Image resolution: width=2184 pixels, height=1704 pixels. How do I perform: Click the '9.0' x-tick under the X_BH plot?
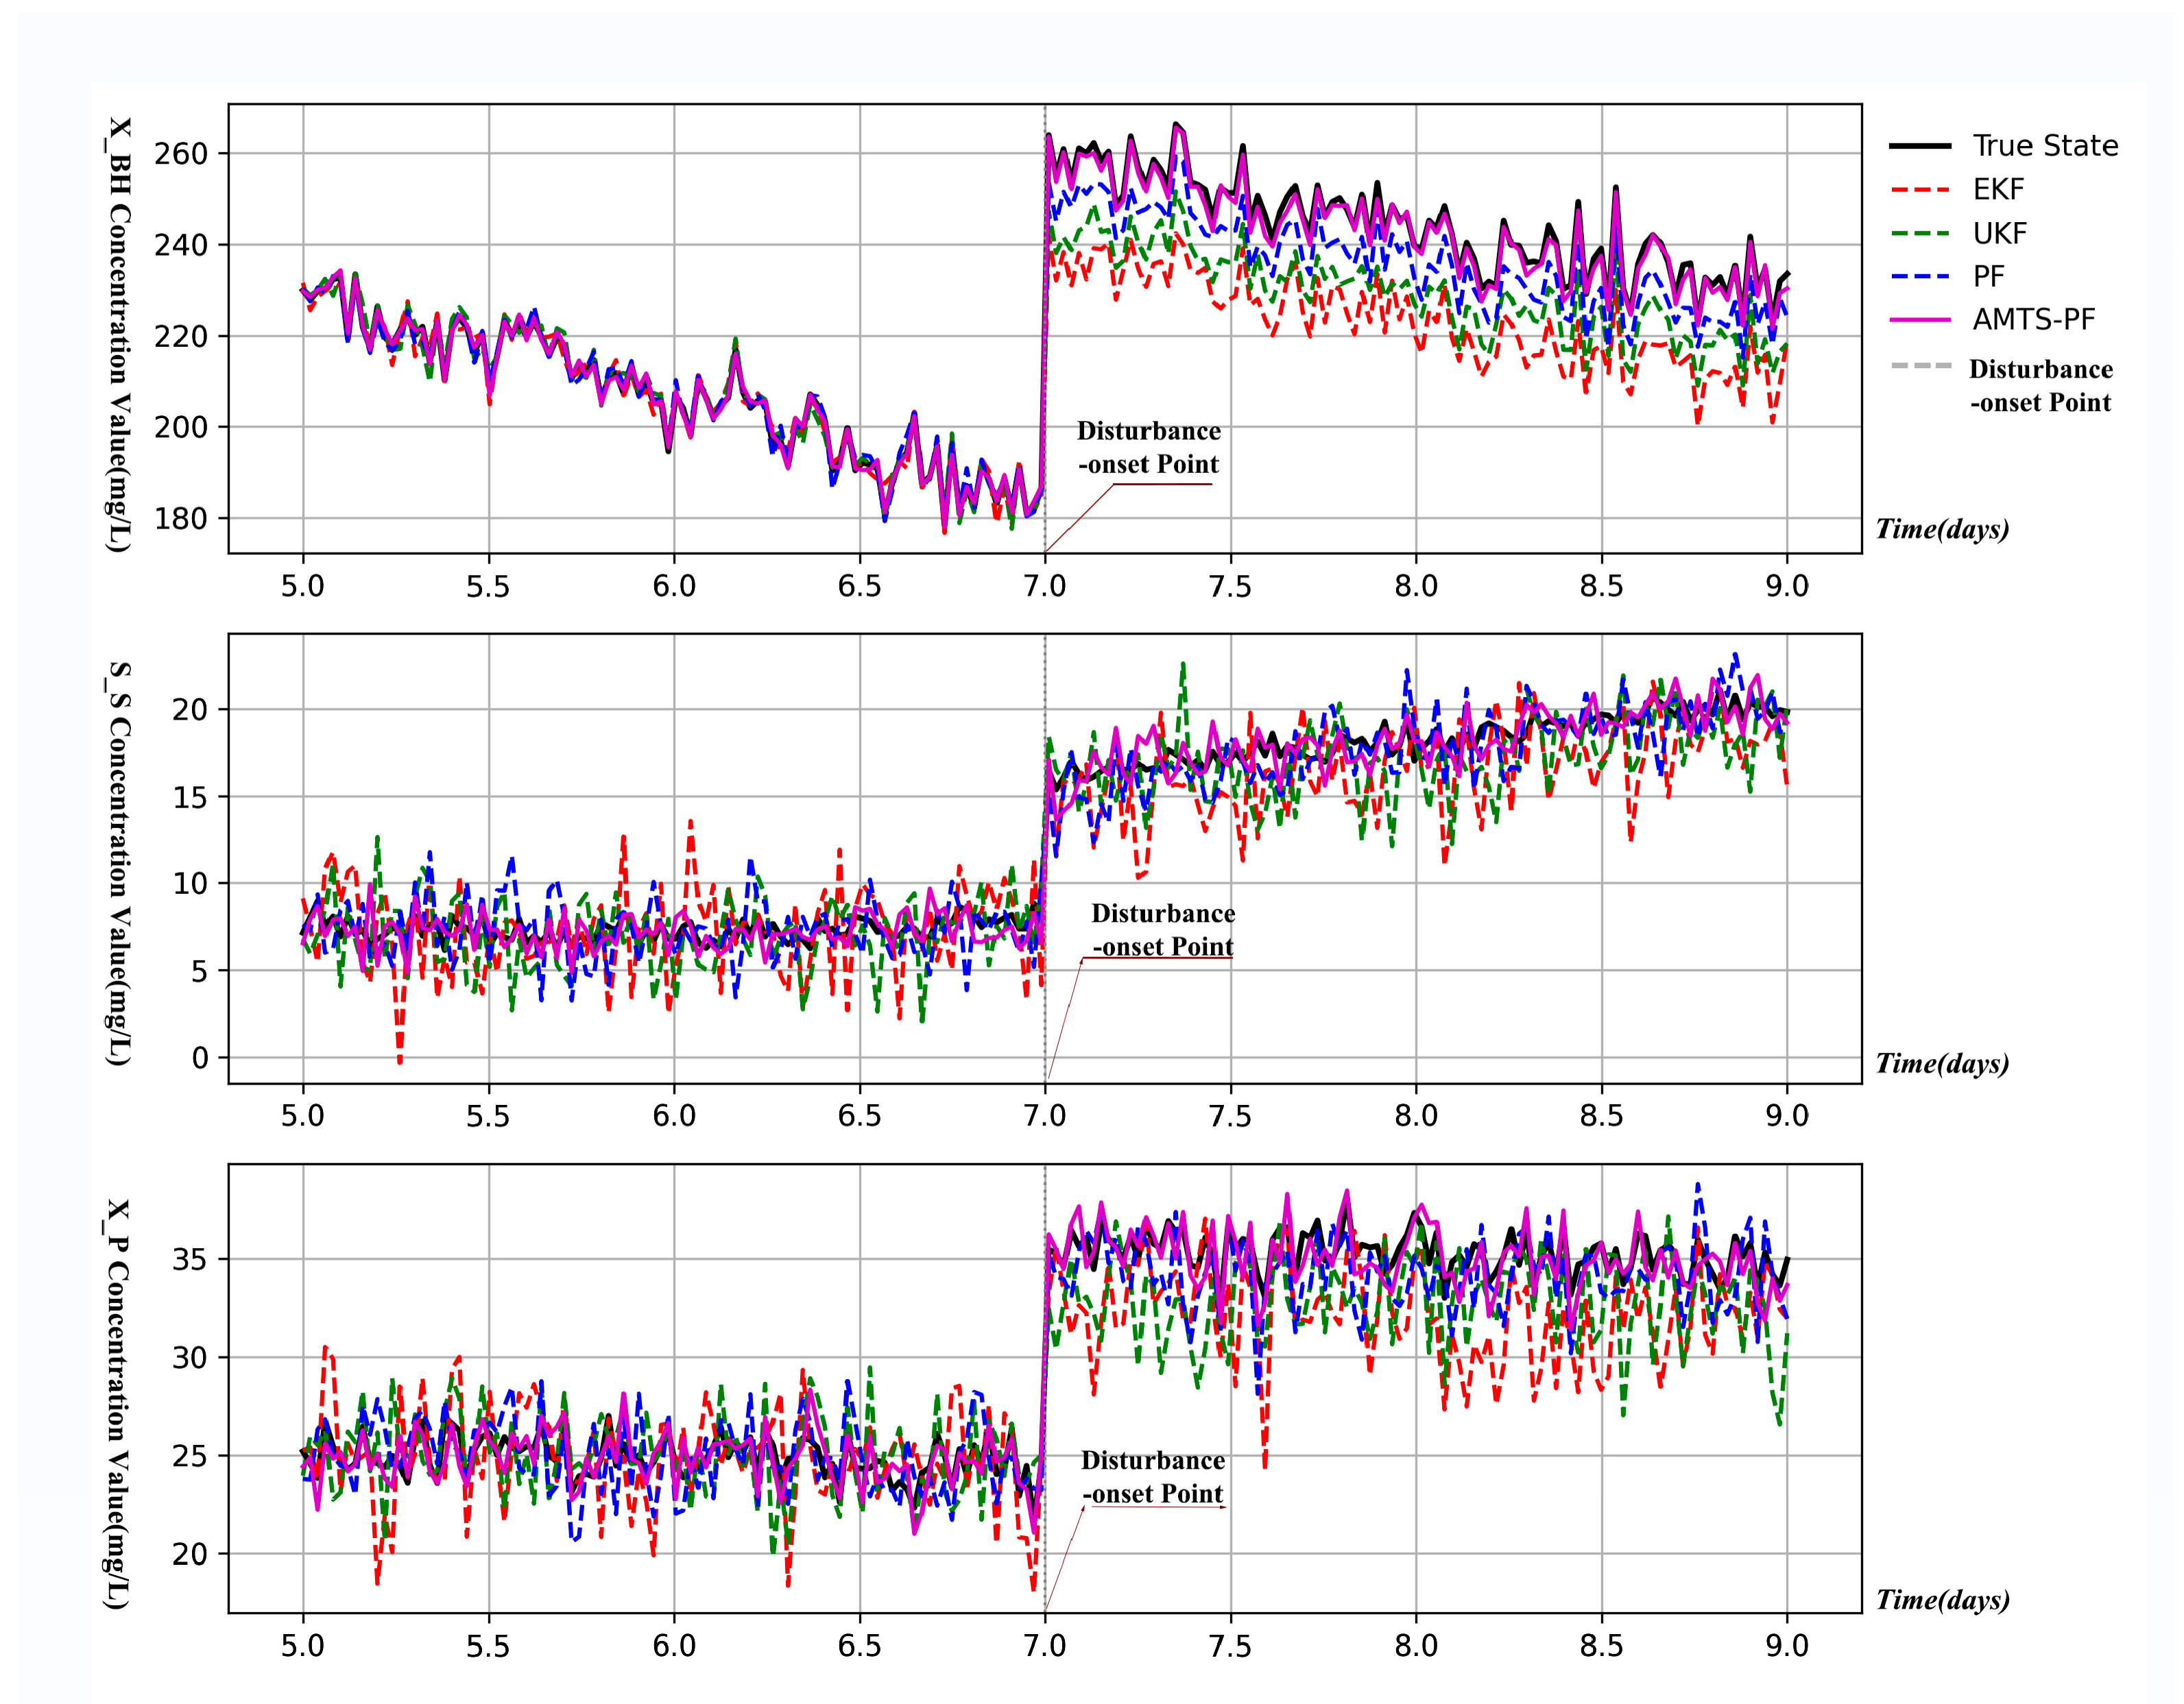point(1787,587)
